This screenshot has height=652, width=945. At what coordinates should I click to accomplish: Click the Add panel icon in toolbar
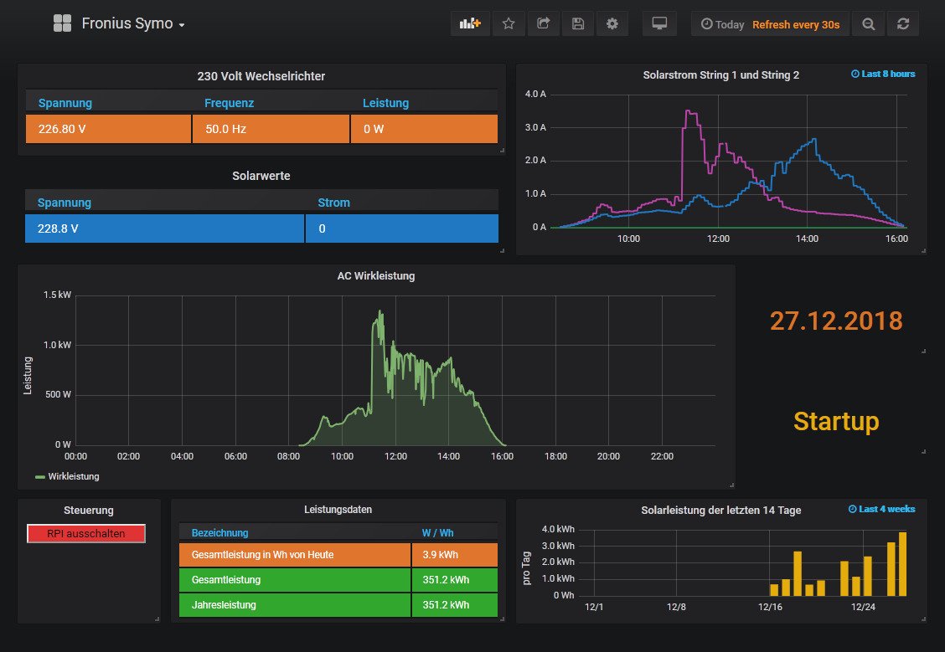pos(471,24)
